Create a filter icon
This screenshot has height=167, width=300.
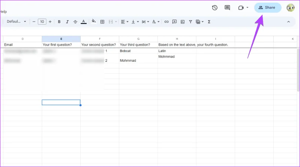point(190,22)
